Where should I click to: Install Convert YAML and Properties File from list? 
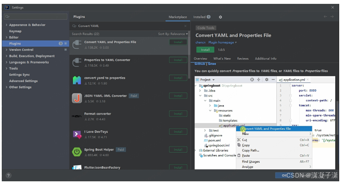pos(178,42)
